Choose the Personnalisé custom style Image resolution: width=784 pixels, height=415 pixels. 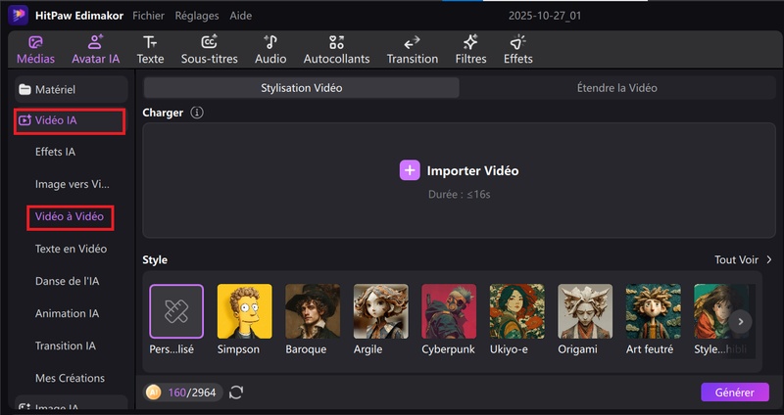176,311
